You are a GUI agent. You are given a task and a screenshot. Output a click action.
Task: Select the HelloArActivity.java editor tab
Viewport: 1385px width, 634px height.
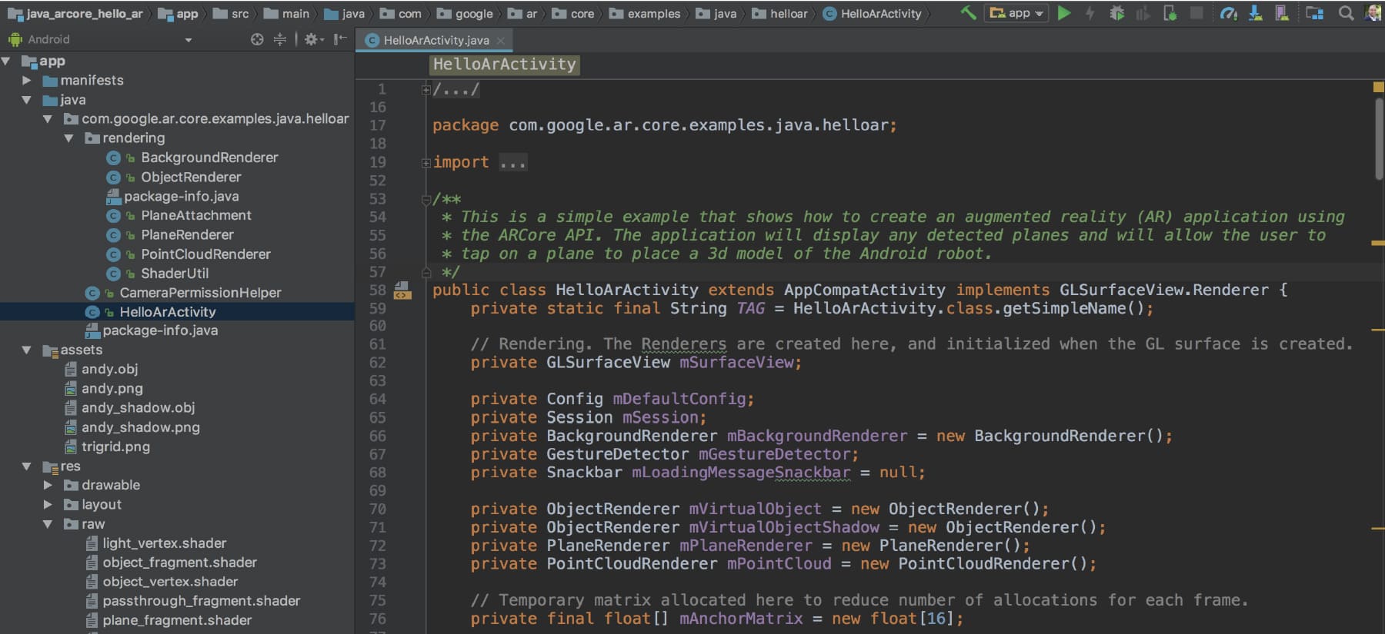436,40
